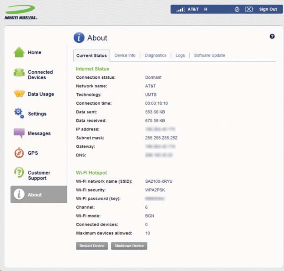The image size is (284, 271).
Task: Click the GPS compass icon in top bar
Action: [237, 9]
